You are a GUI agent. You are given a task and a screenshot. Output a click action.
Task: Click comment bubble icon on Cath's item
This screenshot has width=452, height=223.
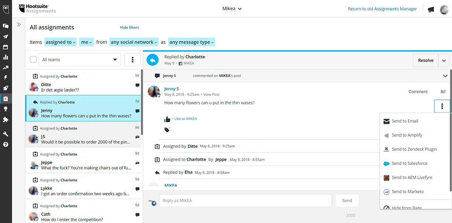137,215
